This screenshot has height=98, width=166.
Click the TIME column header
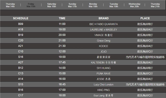coord(62,18)
